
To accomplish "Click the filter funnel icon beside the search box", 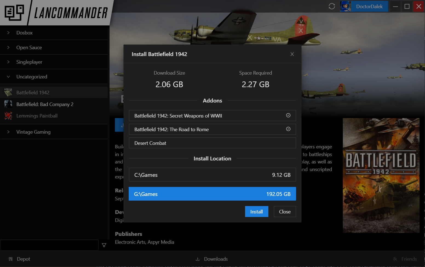I will [x=104, y=245].
